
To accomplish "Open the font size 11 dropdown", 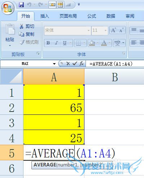I will (105, 30).
